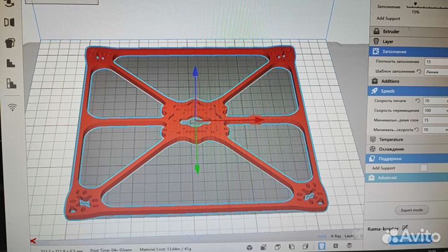Reset Минималь...скорость value to default
Image resolution: width=448 pixels, height=252 pixels.
(x=416, y=129)
